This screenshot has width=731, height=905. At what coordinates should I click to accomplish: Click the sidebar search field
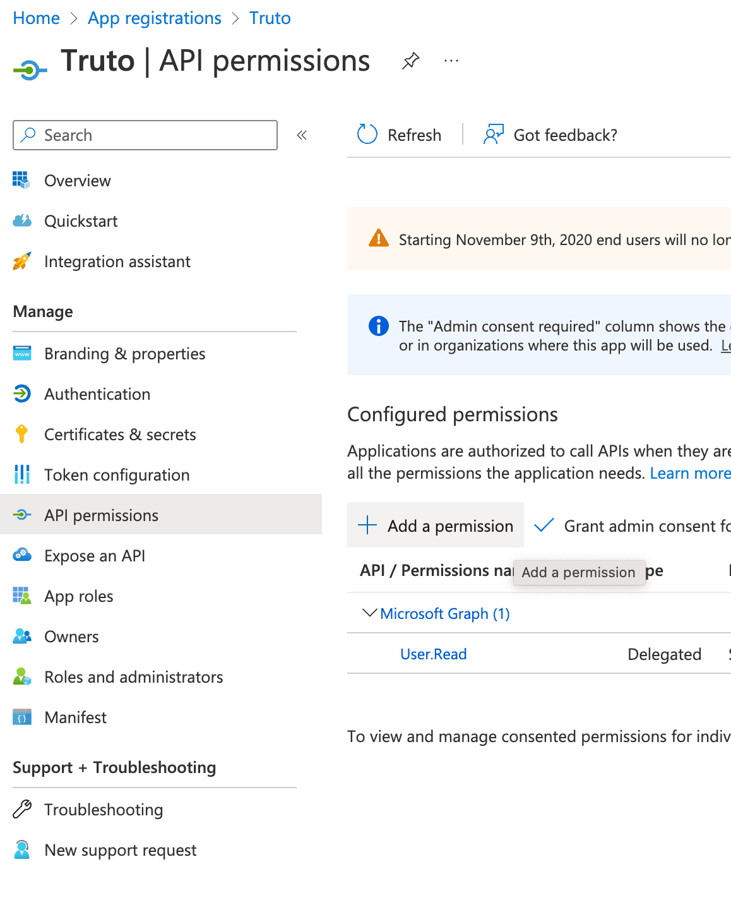click(x=145, y=135)
